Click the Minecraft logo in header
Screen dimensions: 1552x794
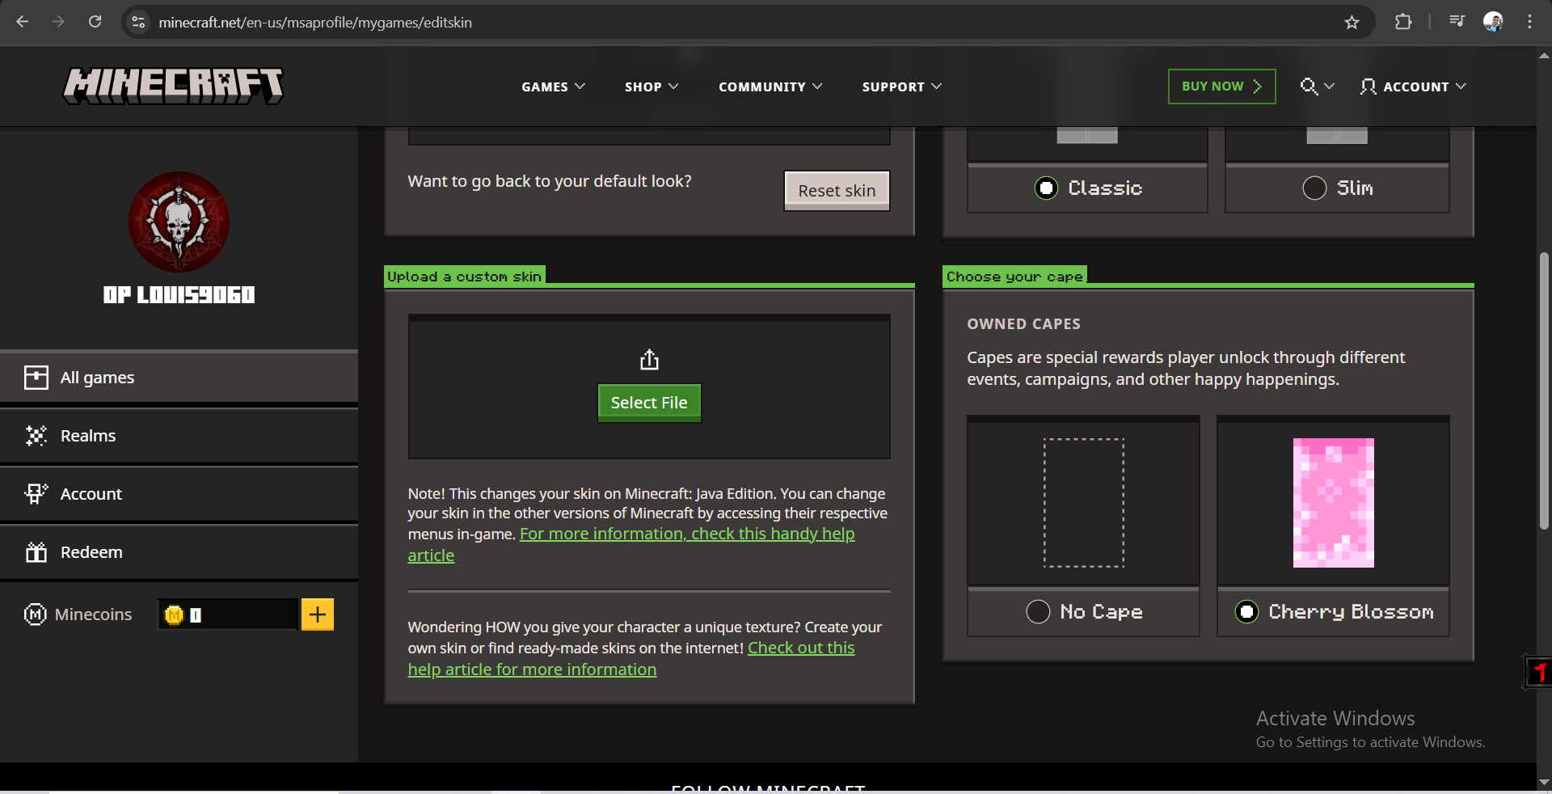(173, 86)
